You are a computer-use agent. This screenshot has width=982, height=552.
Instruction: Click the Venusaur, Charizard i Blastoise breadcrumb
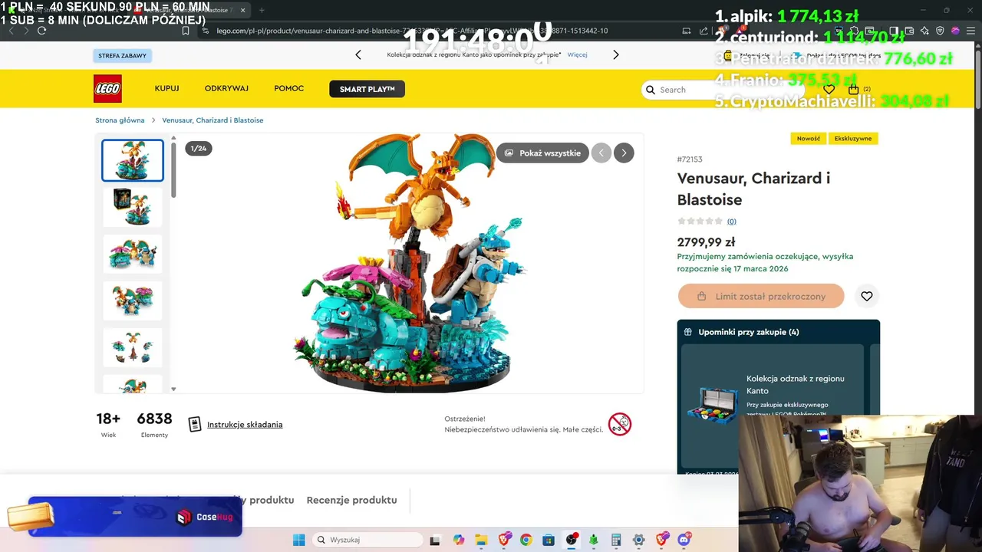click(213, 120)
